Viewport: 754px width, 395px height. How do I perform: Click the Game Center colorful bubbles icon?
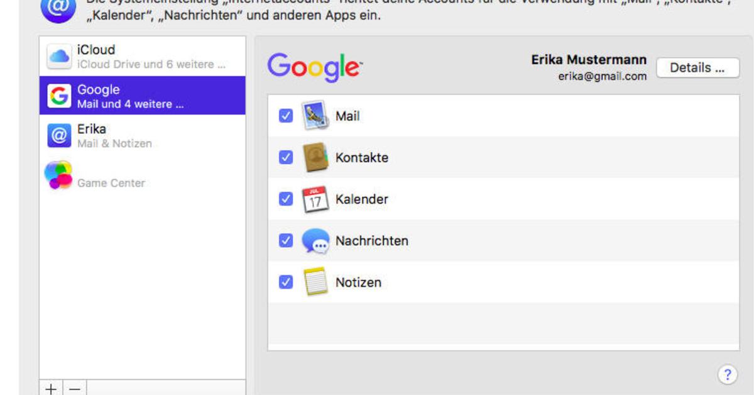58,175
